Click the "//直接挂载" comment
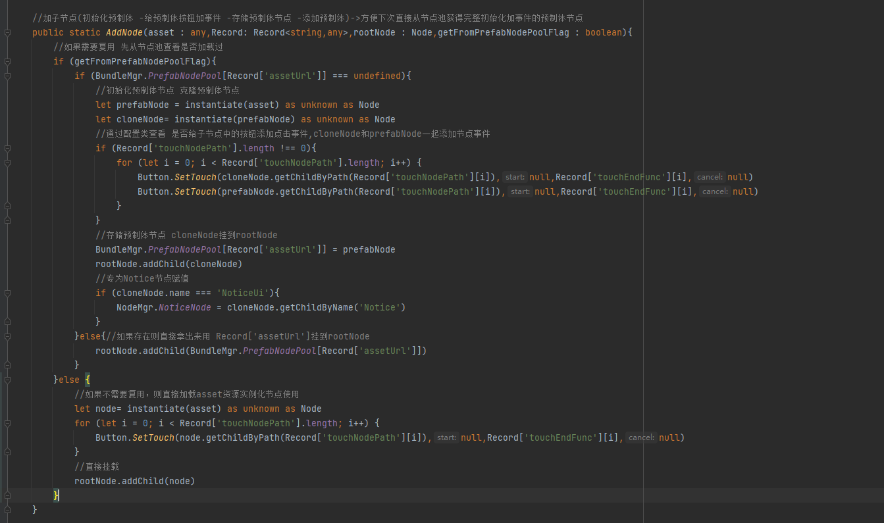The width and height of the screenshot is (884, 523). point(97,466)
